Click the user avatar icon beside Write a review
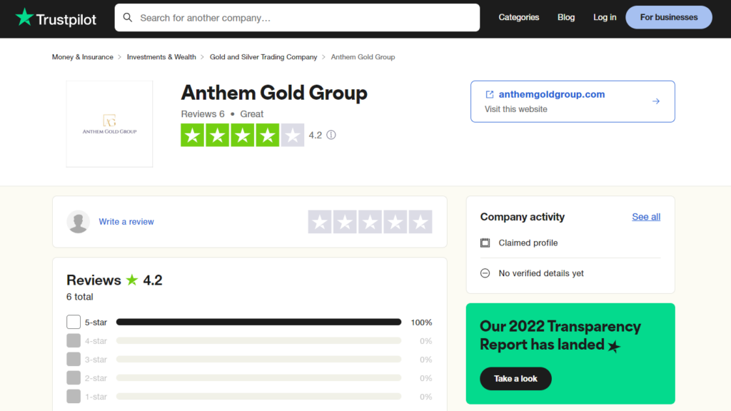Viewport: 731px width, 411px height. point(78,221)
